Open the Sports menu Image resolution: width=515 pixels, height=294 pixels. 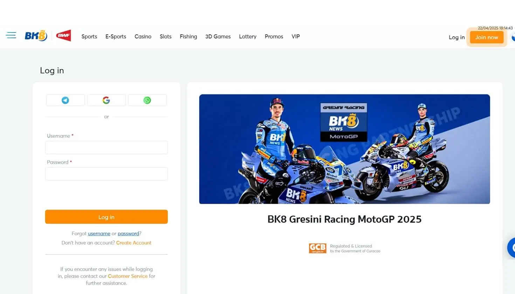[x=89, y=36]
